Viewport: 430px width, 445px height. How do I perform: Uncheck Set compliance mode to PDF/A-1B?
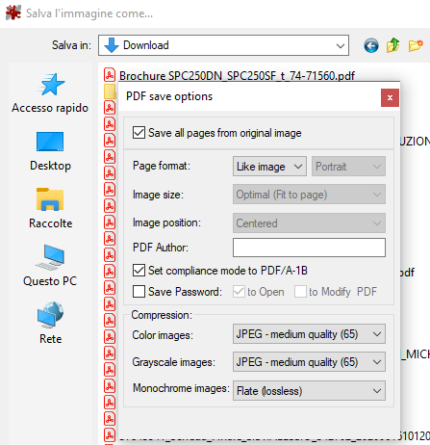[x=139, y=271]
